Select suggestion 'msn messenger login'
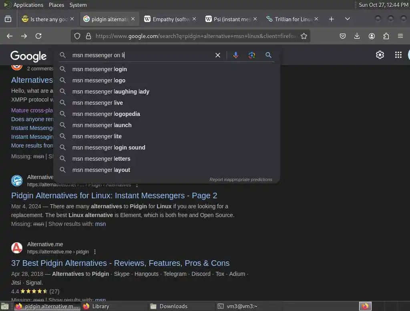Screen dimensions: 410x311 point(167,69)
